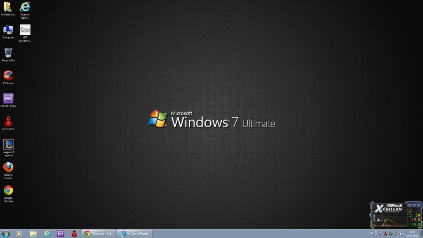Launch Internet Explorer from the taskbar
423x238 pixels.
(x=47, y=234)
